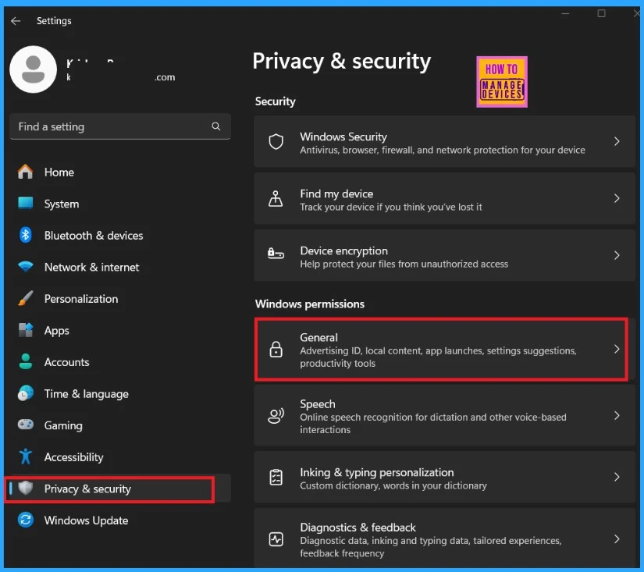Image resolution: width=644 pixels, height=572 pixels.
Task: Click the Bluetooth & devices icon
Action: [26, 236]
